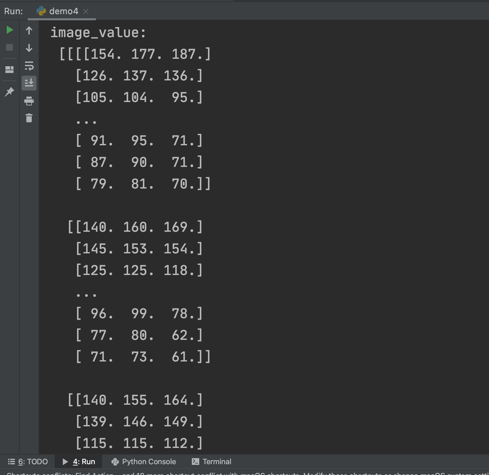Click the row [105. 104. 95.]
The width and height of the screenshot is (489, 475).
(x=139, y=97)
